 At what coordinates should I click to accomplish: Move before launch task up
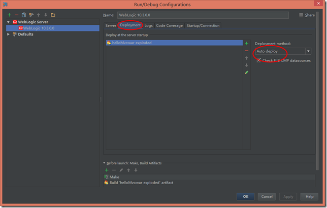[x=128, y=170]
